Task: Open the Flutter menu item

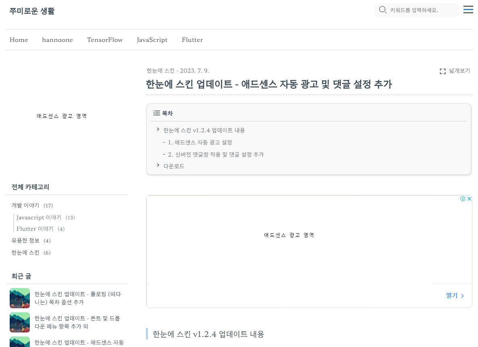Action: click(x=192, y=40)
